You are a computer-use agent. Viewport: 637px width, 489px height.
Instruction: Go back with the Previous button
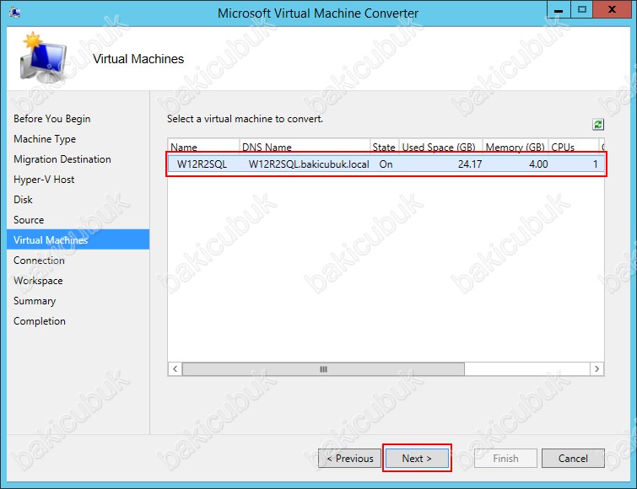350,458
